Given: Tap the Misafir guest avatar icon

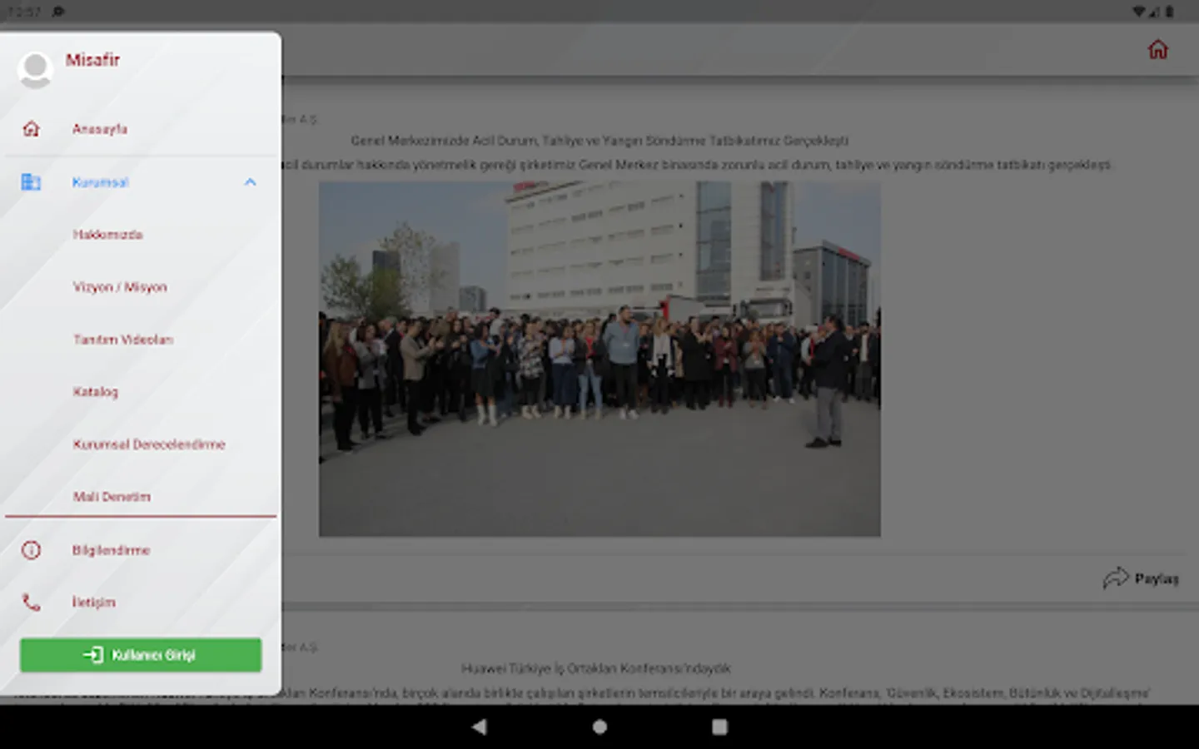Looking at the screenshot, I should pyautogui.click(x=35, y=70).
